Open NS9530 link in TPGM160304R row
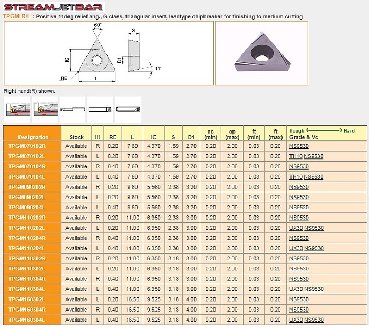 pyautogui.click(x=299, y=310)
